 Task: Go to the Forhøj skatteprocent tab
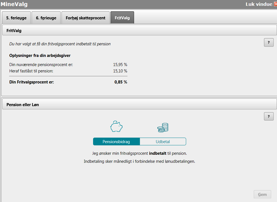(x=85, y=18)
